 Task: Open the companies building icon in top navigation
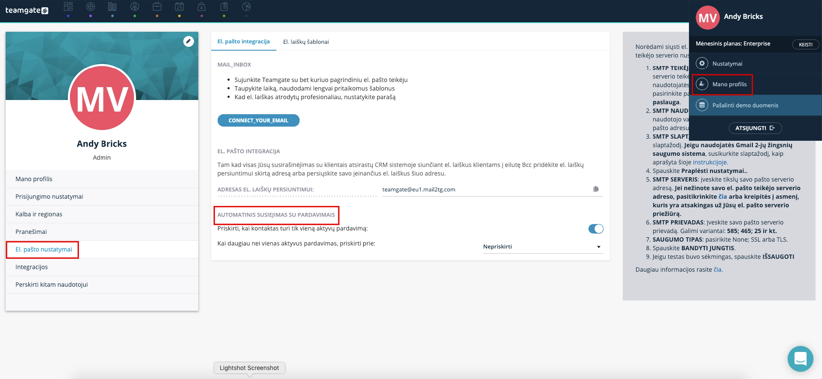click(112, 7)
